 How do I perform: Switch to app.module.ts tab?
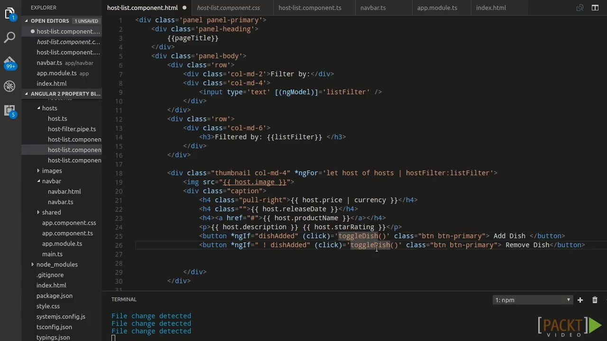pyautogui.click(x=437, y=8)
